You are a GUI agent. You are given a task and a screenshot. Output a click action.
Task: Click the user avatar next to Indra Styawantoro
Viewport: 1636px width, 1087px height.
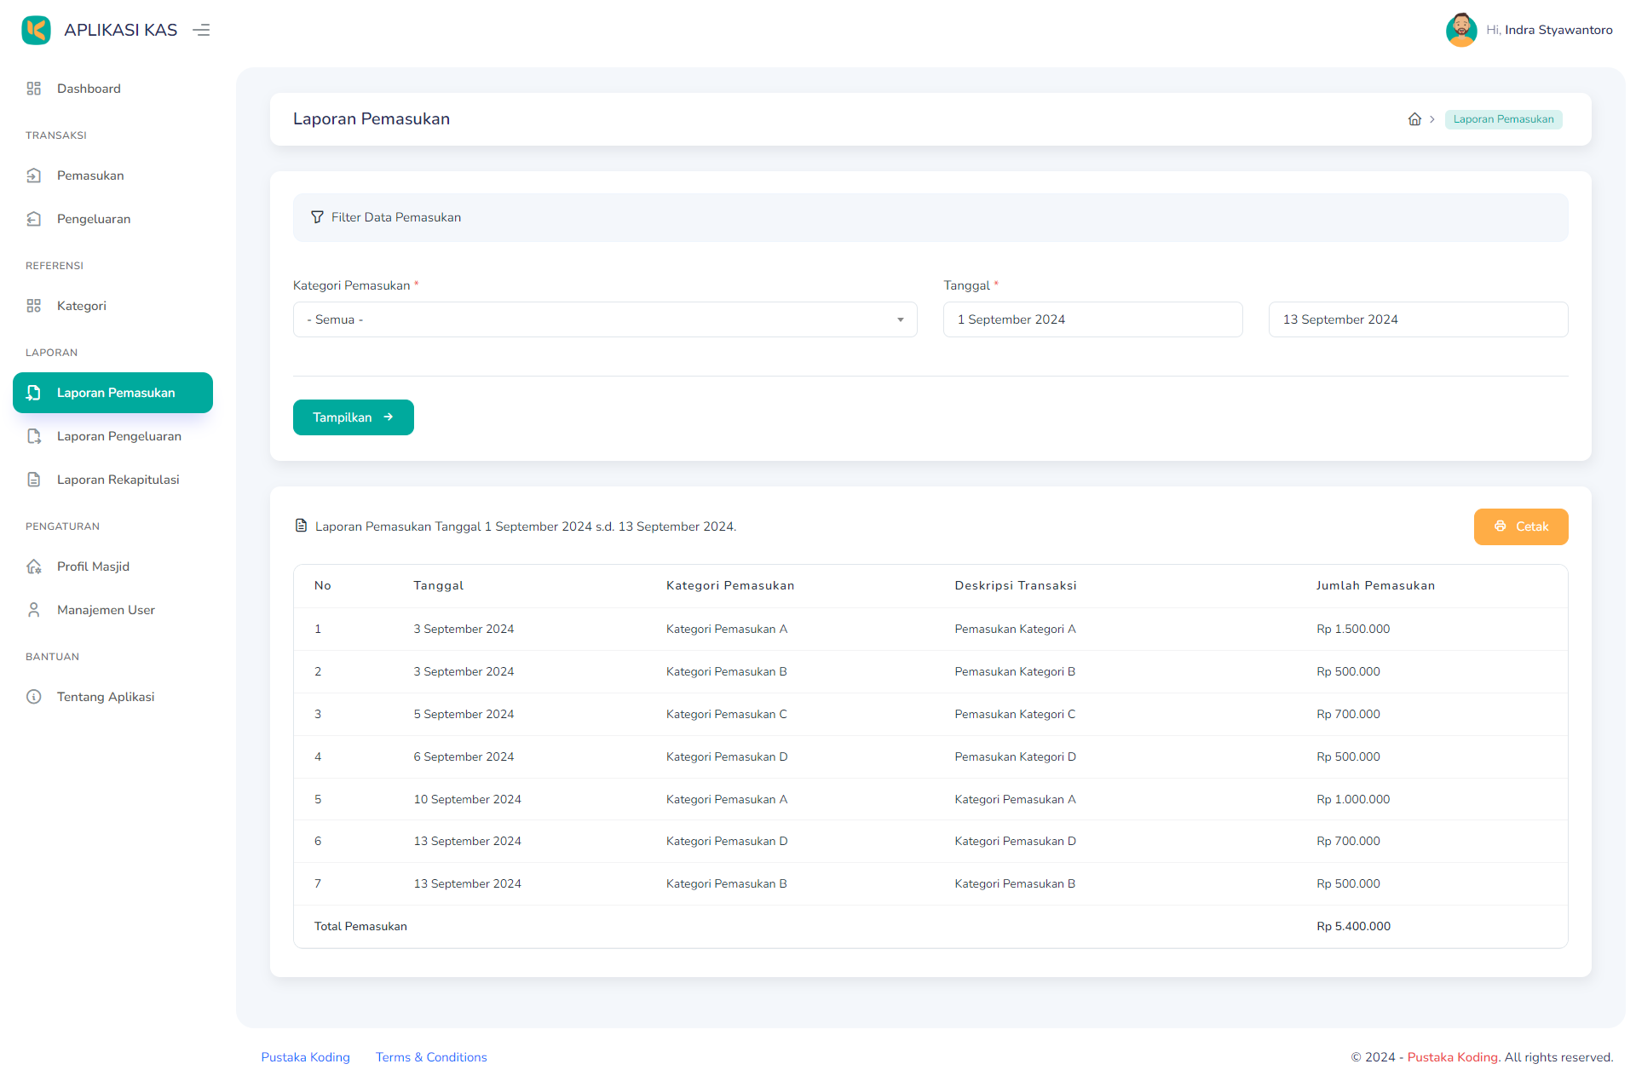coord(1461,29)
